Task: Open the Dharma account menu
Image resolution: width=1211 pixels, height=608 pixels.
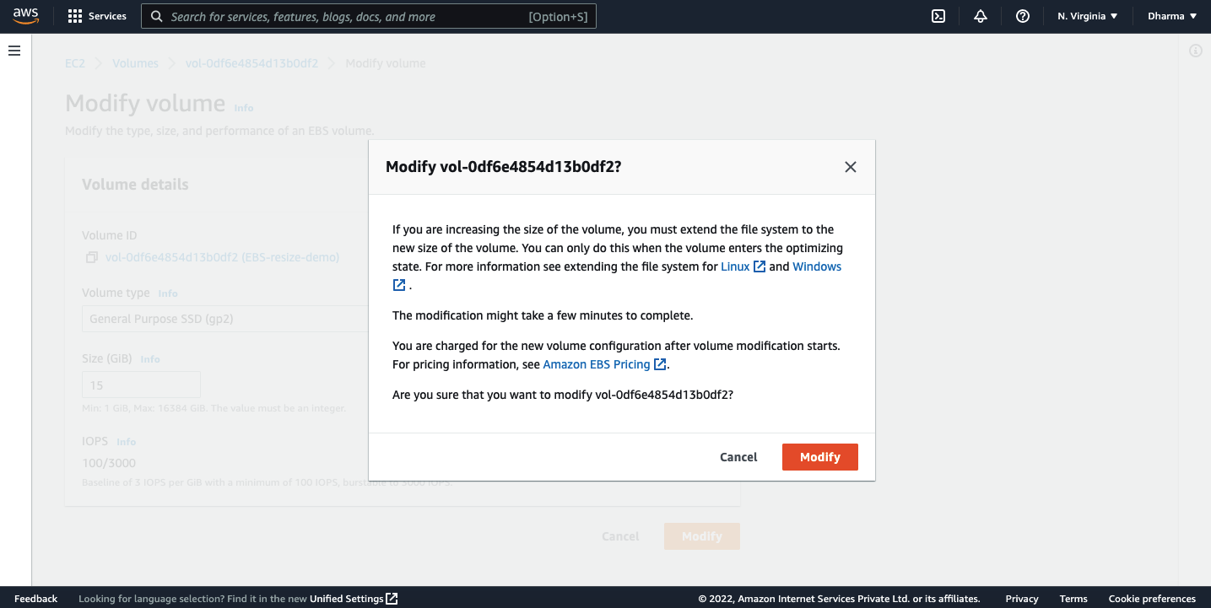Action: click(1172, 16)
